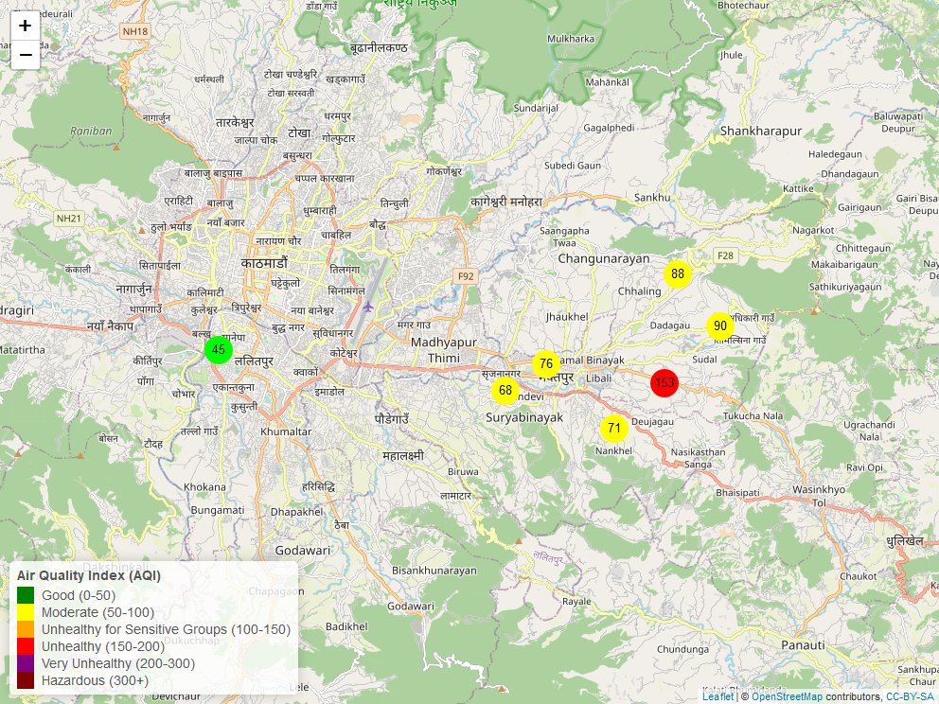Image resolution: width=939 pixels, height=704 pixels.
Task: Click the airport plane icon on map
Action: [x=367, y=308]
